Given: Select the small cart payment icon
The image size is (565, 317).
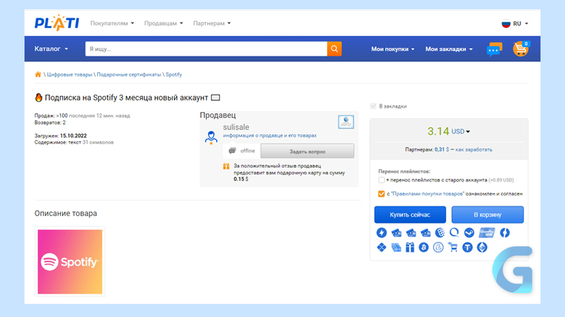Looking at the screenshot, I should tap(453, 247).
